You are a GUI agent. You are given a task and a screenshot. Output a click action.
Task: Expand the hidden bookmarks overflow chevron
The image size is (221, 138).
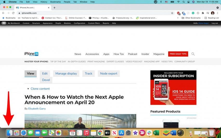[178, 18]
